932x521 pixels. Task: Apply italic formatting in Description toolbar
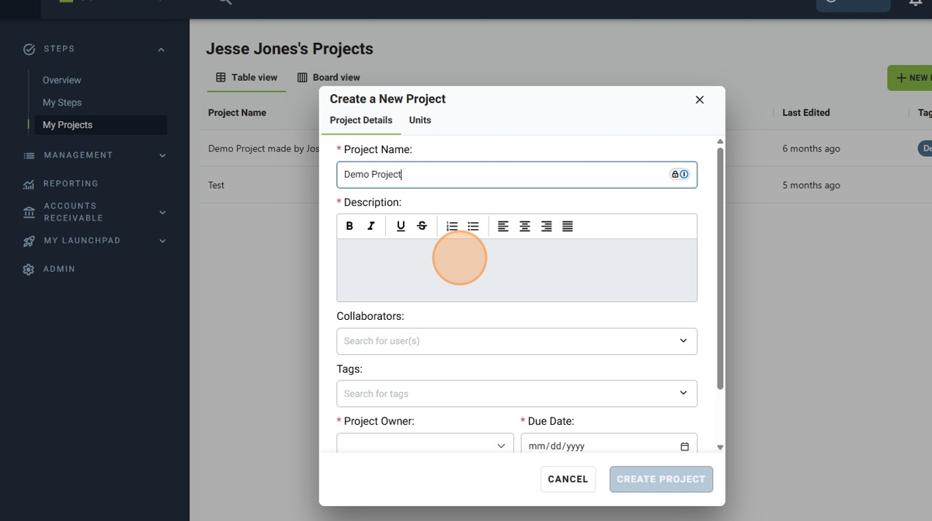click(x=371, y=226)
